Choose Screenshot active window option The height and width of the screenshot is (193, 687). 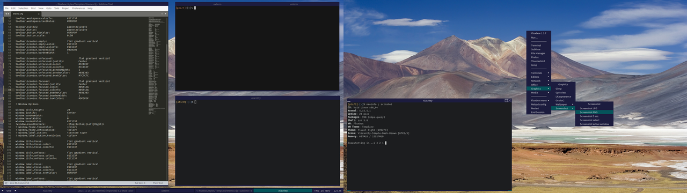tap(594, 124)
